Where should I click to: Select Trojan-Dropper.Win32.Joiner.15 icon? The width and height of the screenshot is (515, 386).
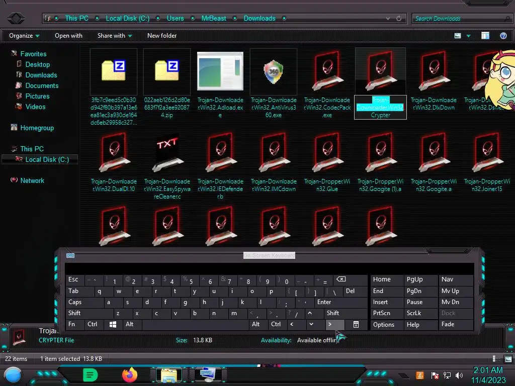coord(487,152)
